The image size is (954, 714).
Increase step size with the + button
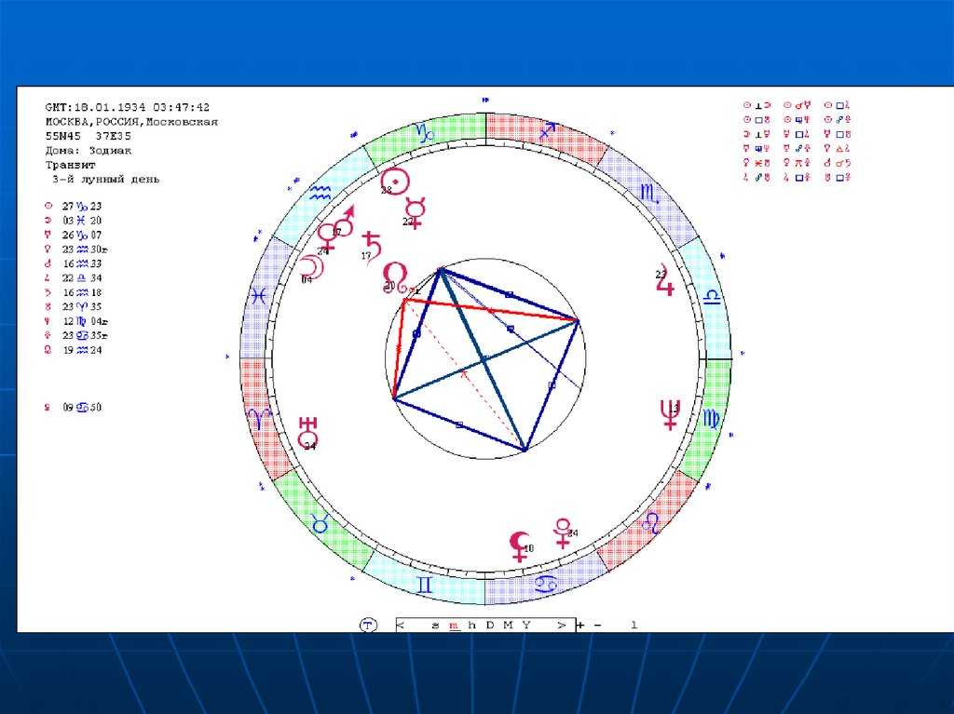(580, 625)
